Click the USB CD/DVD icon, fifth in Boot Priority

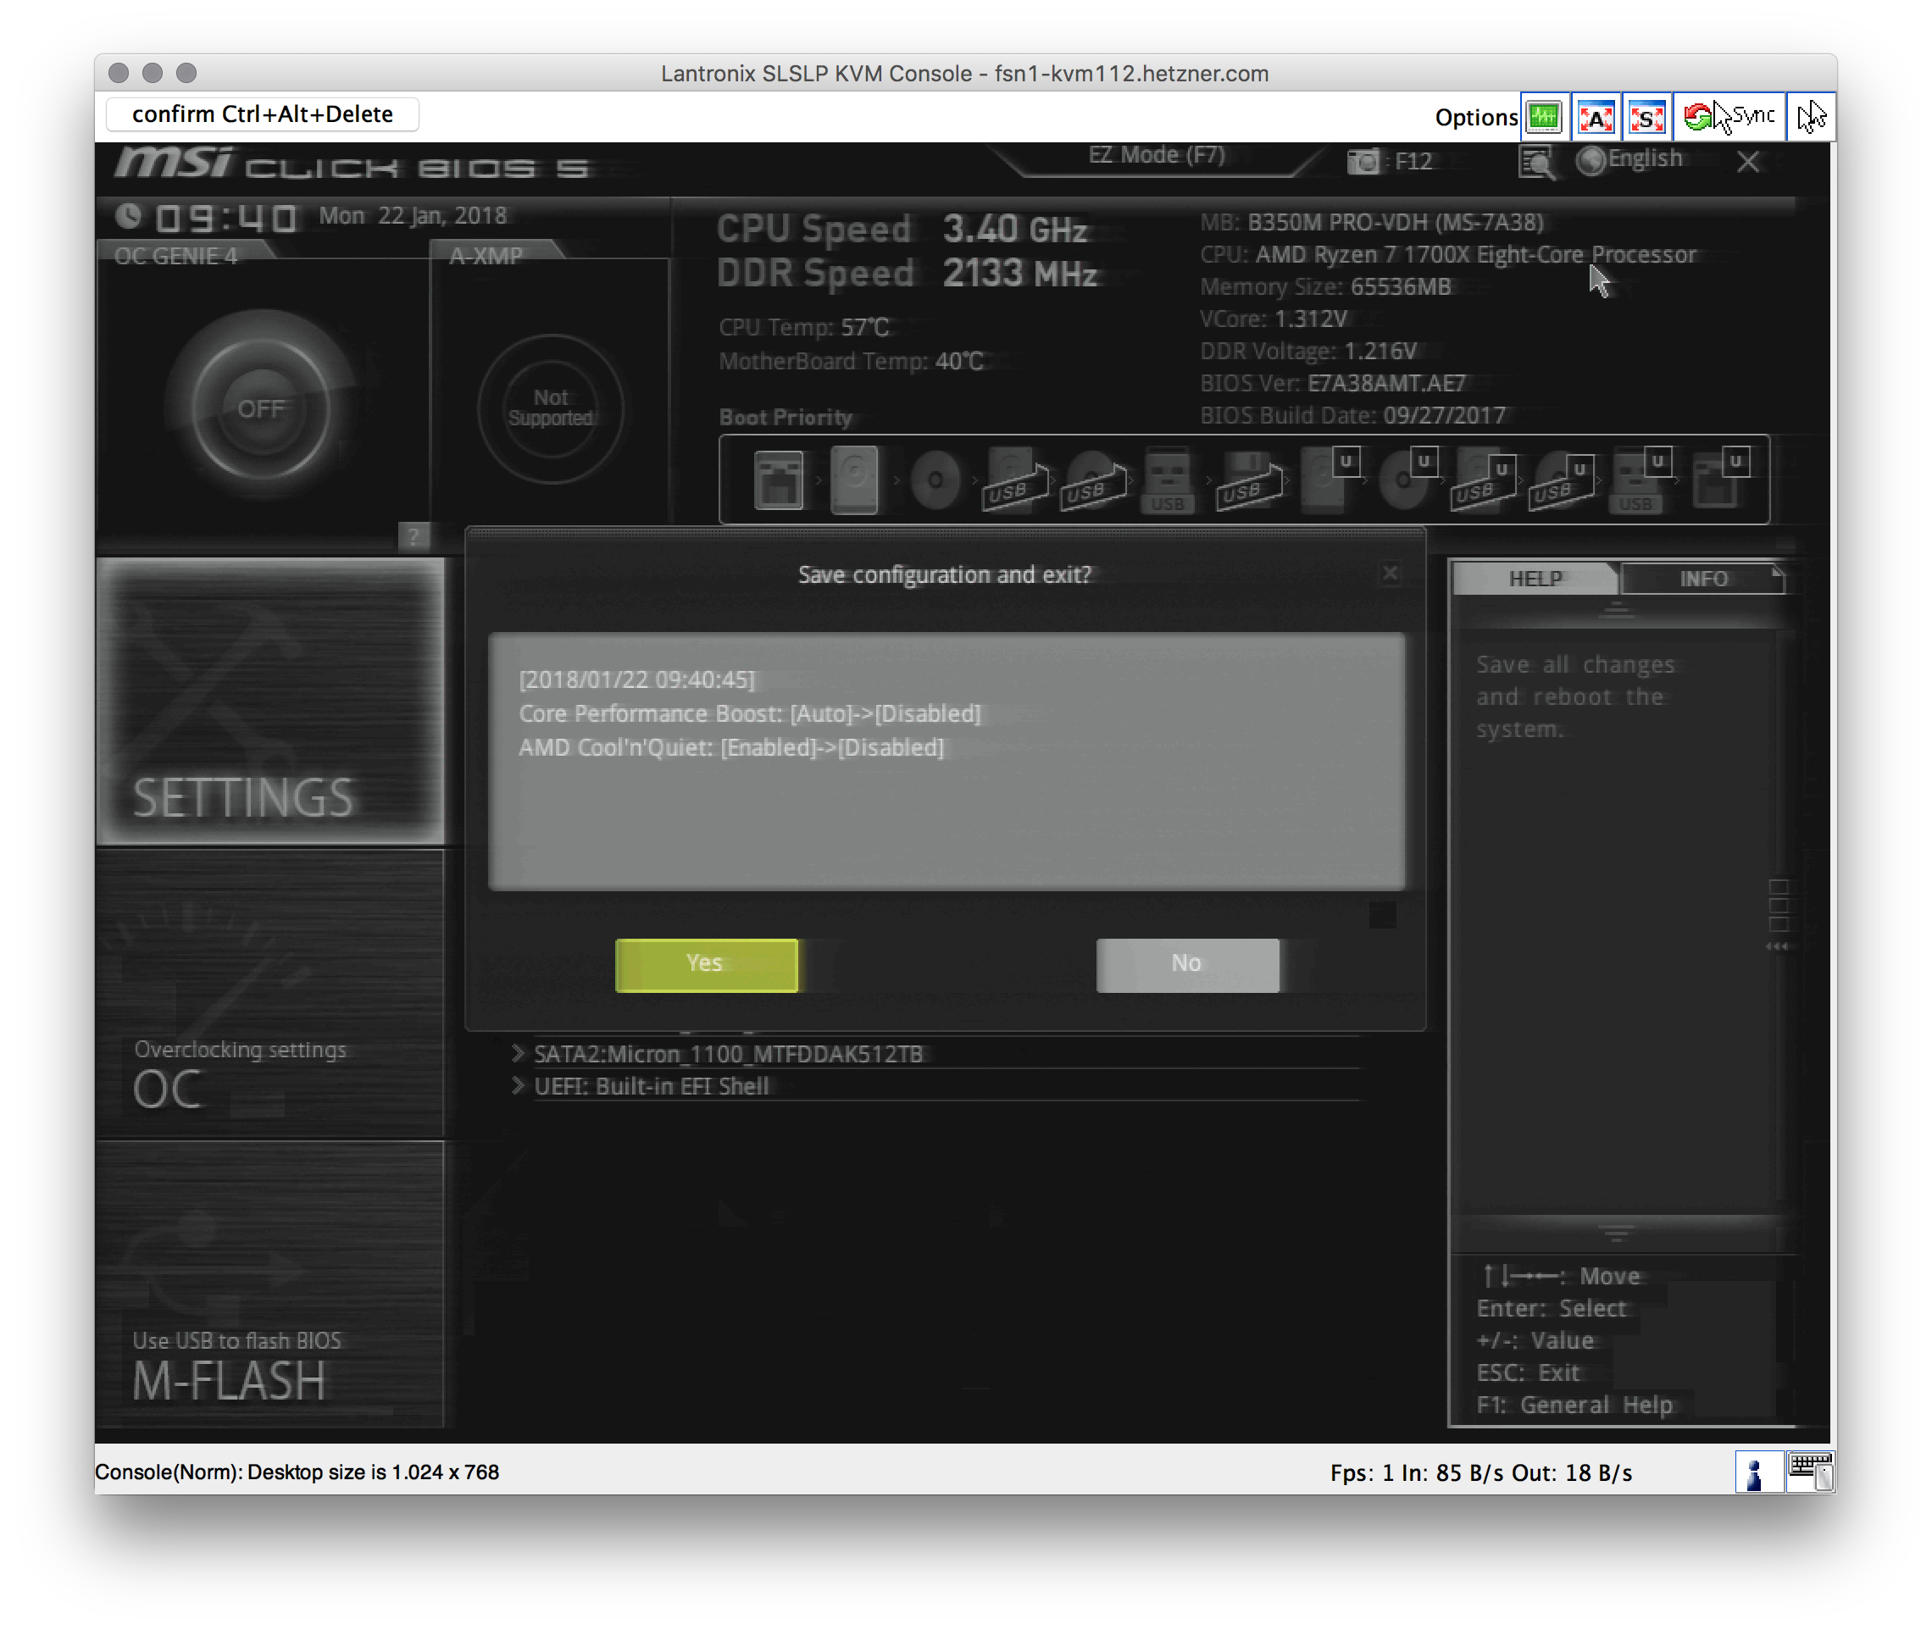tap(1092, 480)
